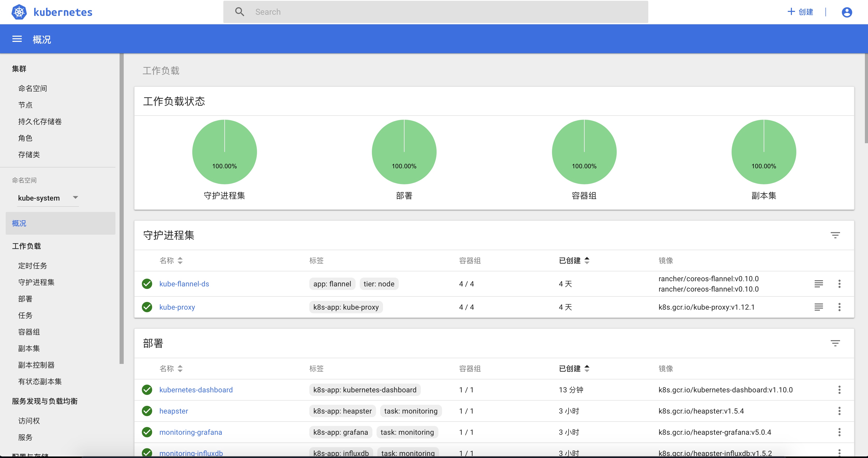Open actions menu for heapster row
Image resolution: width=868 pixels, height=458 pixels.
(839, 411)
